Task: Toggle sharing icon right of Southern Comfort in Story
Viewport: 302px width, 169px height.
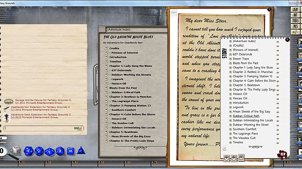Action: coord(278,130)
